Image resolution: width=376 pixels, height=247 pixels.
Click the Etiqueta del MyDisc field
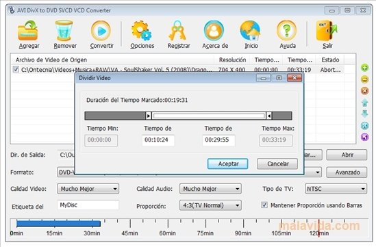click(88, 205)
